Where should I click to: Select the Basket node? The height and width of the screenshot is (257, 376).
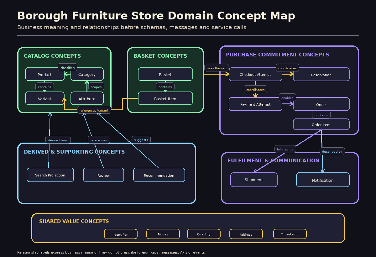[x=165, y=75]
